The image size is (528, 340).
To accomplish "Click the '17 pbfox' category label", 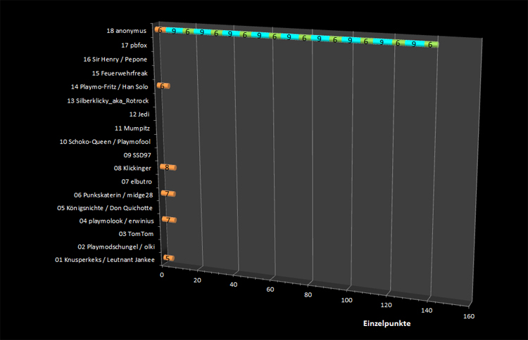I will (x=134, y=46).
